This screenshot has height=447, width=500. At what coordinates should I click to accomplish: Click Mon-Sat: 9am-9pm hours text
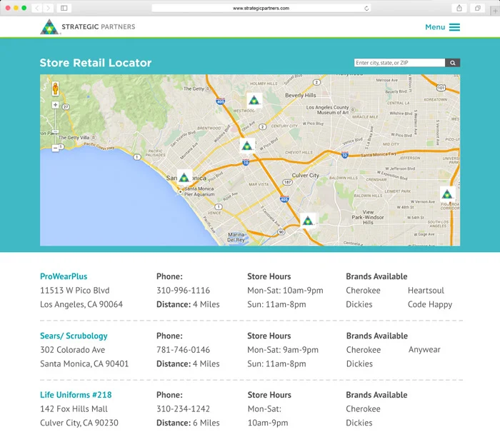pyautogui.click(x=283, y=350)
